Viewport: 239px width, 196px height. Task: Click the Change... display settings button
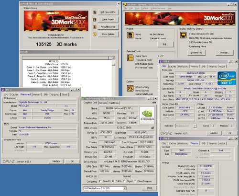tap(225, 53)
